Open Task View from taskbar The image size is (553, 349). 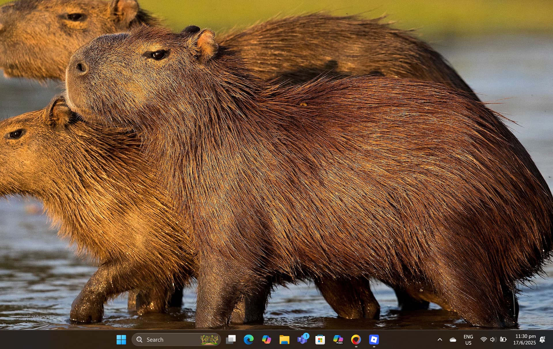231,340
